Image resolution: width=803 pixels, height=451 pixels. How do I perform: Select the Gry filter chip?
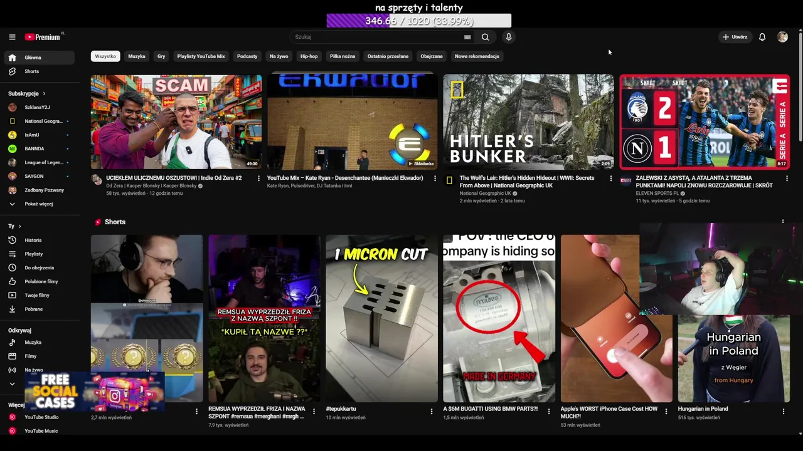(x=161, y=56)
